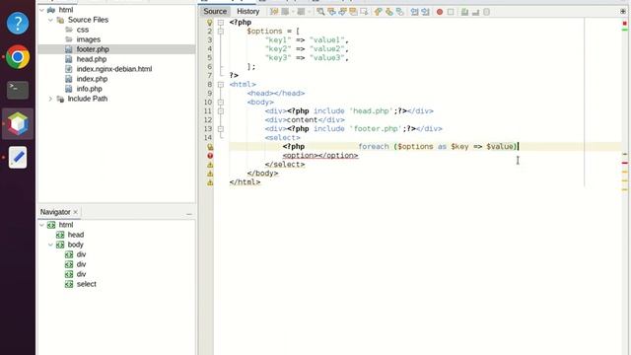
Task: Toggle Highlight Search in editor toolbar
Action: pyautogui.click(x=353, y=12)
